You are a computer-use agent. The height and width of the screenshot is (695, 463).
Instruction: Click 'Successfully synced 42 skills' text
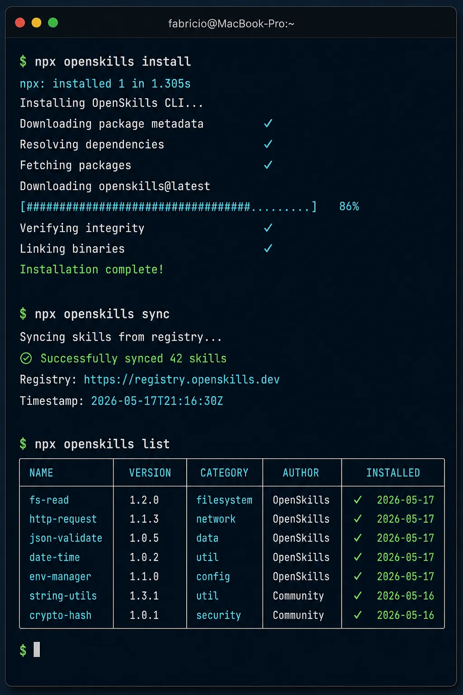[x=133, y=358]
